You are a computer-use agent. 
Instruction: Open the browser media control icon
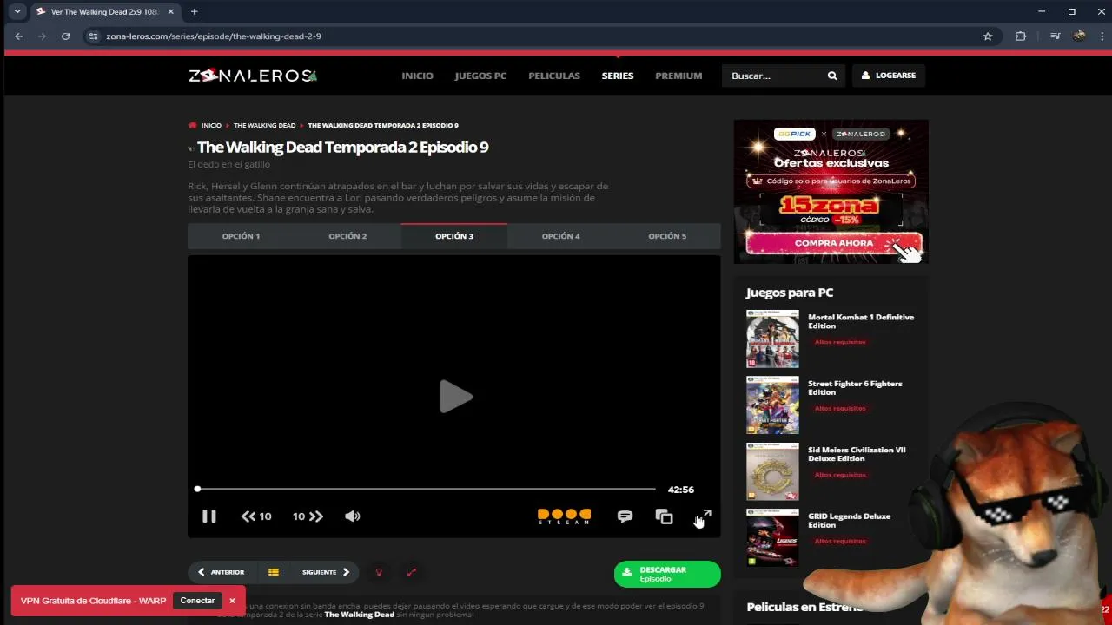(x=1055, y=36)
